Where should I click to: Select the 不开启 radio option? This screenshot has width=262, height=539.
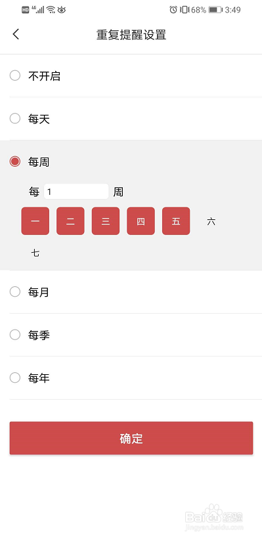click(15, 75)
